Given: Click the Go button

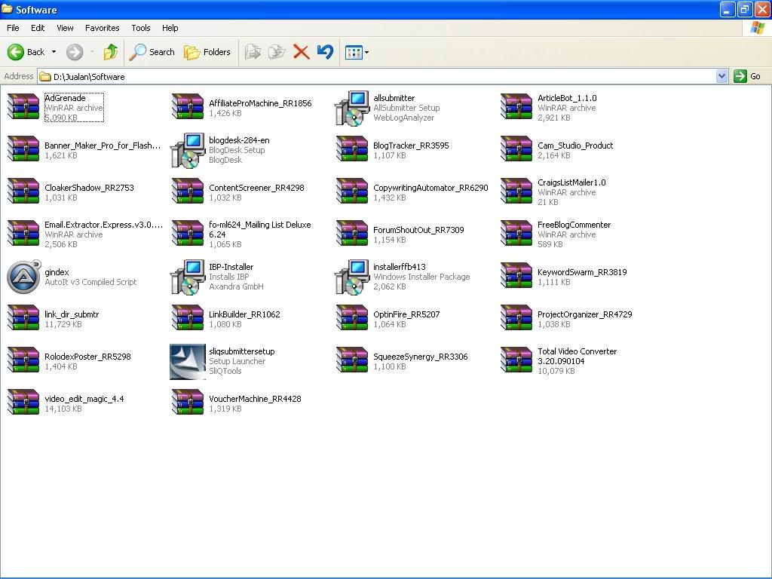Looking at the screenshot, I should coord(747,76).
